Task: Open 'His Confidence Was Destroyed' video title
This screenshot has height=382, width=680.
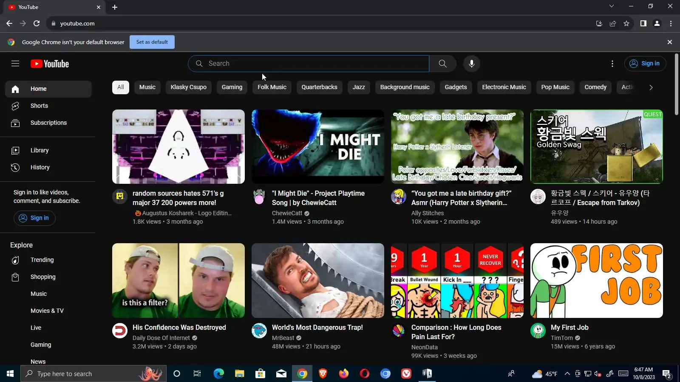Action: (179, 328)
